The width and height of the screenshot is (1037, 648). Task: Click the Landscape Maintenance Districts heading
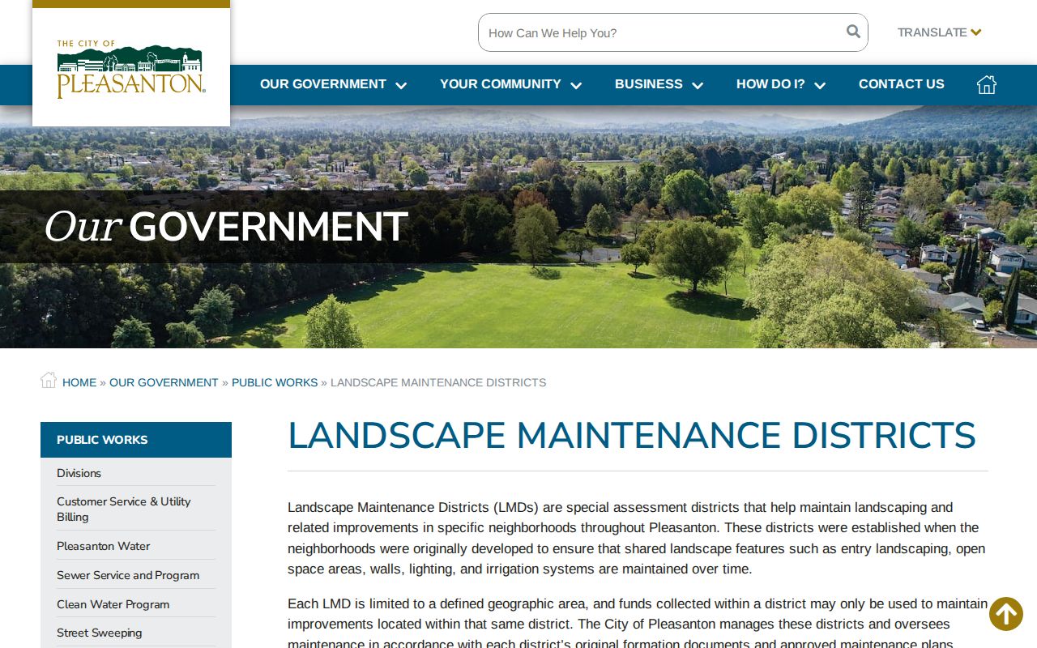coord(632,436)
